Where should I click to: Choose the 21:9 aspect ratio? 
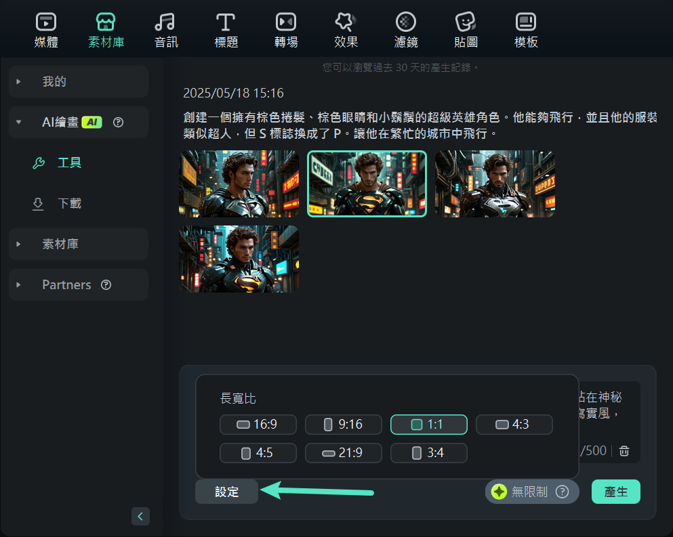[x=344, y=453]
